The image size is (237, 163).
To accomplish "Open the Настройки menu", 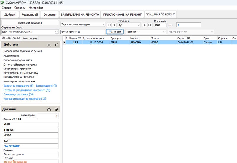I will [x=36, y=8].
